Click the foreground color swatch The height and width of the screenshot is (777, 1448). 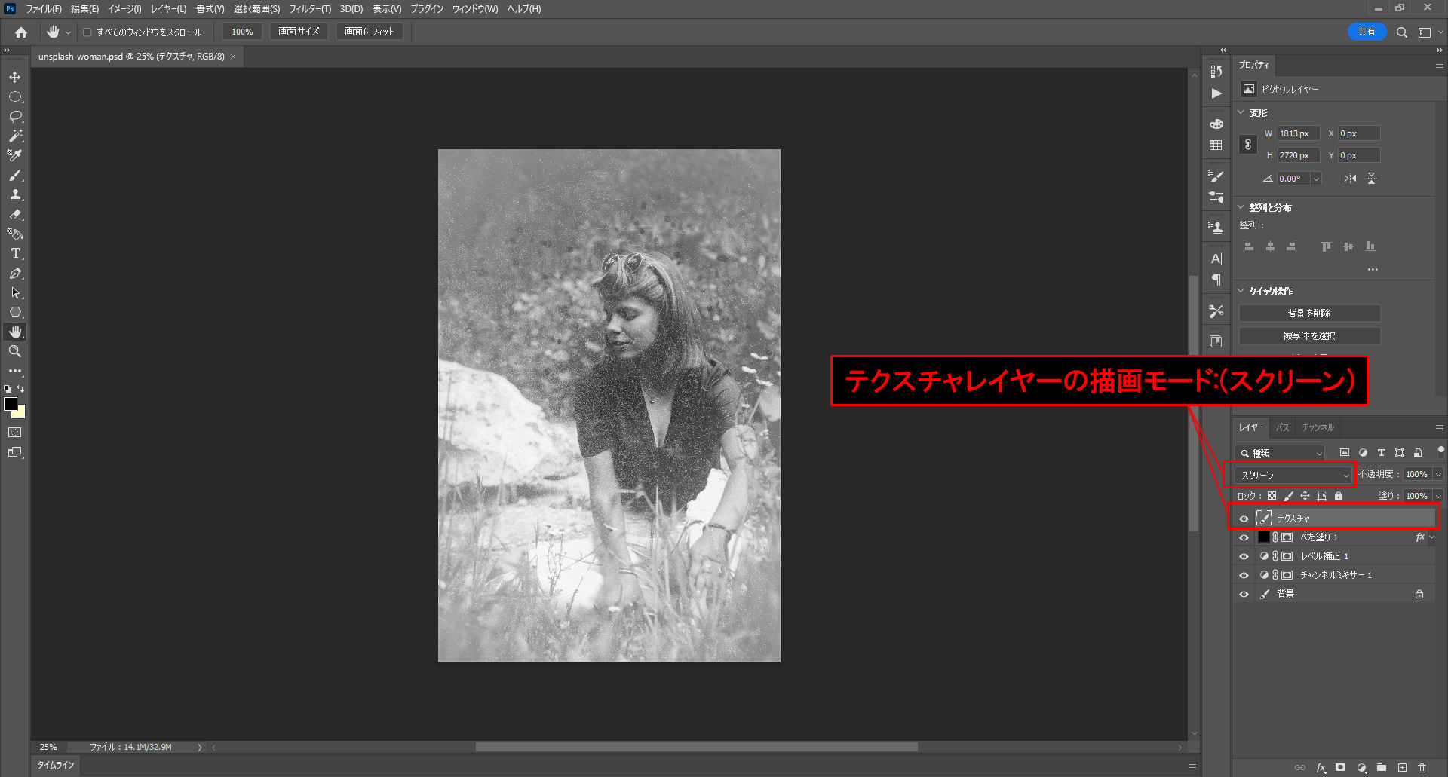pyautogui.click(x=11, y=404)
